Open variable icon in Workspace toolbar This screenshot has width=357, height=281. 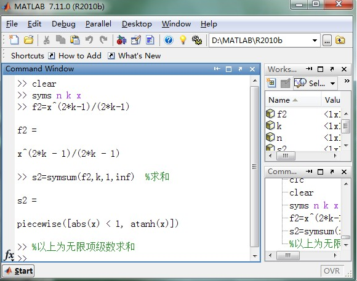(x=285, y=83)
